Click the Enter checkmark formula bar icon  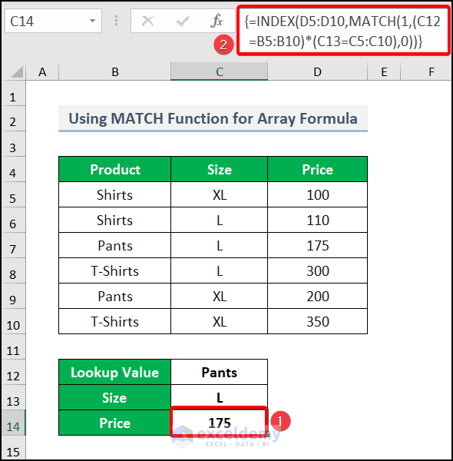[183, 21]
